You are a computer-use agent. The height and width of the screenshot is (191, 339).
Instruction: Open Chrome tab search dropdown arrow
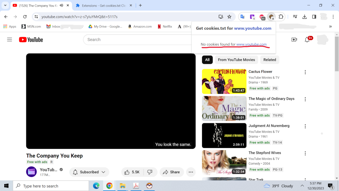click(x=5, y=5)
